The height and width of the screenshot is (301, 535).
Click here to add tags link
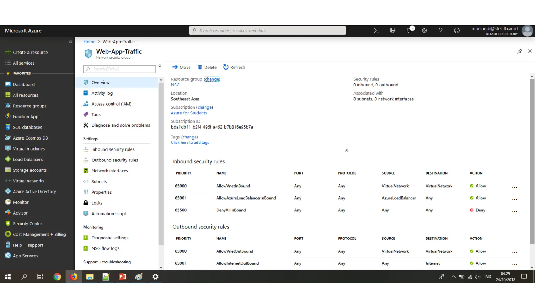pyautogui.click(x=190, y=143)
